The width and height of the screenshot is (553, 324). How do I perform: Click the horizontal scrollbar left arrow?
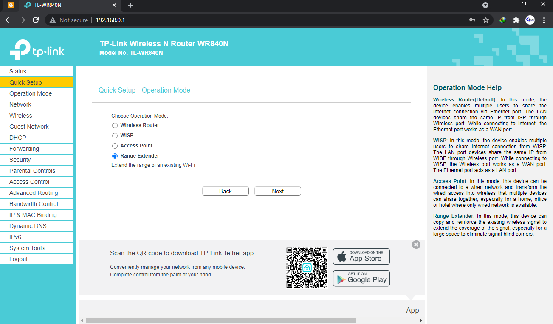click(82, 321)
